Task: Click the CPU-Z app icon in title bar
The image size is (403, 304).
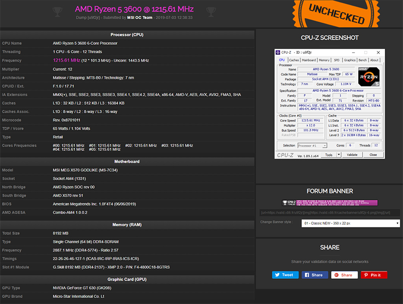Action: (278, 52)
